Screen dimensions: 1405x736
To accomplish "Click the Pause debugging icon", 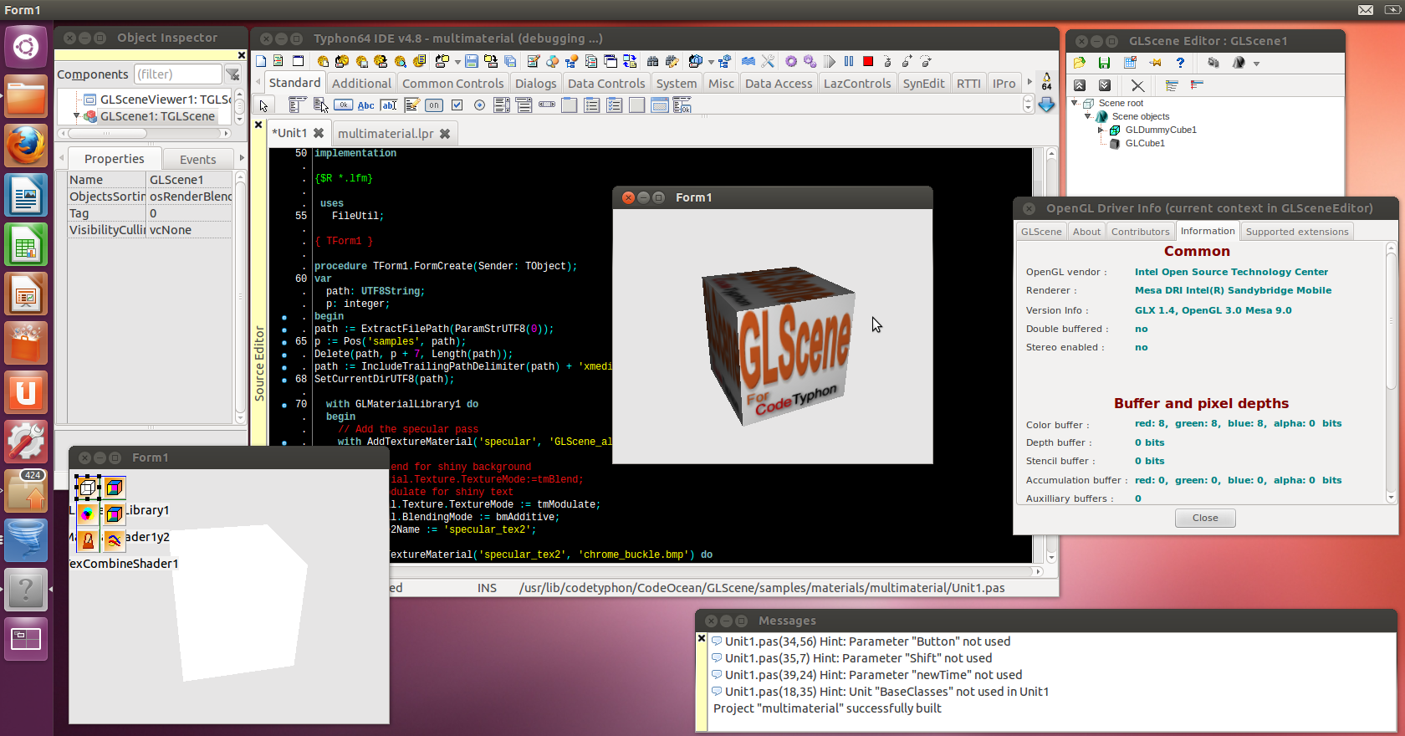I will pos(849,61).
